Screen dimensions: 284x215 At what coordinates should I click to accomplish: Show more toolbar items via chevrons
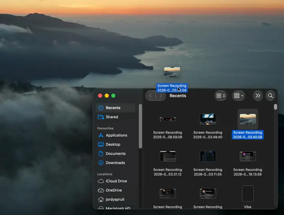[258, 96]
